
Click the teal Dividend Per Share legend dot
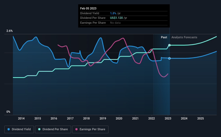(x=39, y=129)
